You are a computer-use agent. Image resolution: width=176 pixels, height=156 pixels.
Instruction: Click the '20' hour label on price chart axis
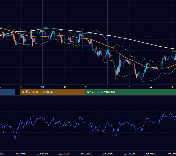(64, 87)
